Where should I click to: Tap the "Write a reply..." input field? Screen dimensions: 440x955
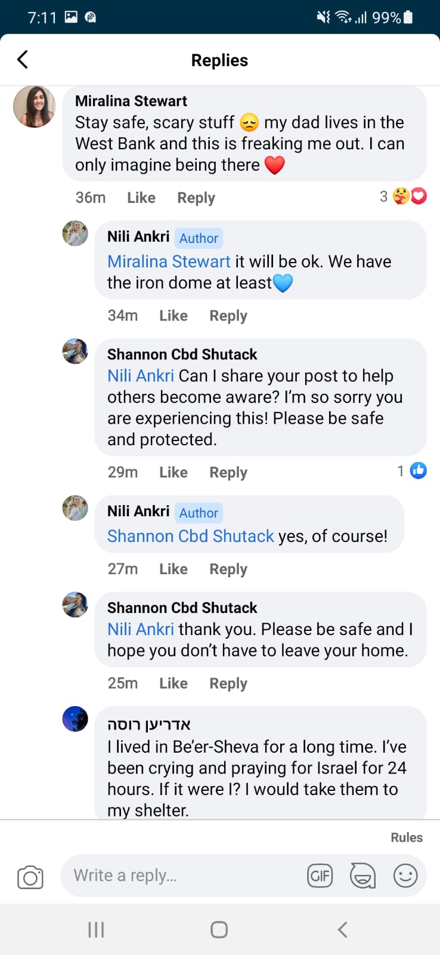click(179, 876)
